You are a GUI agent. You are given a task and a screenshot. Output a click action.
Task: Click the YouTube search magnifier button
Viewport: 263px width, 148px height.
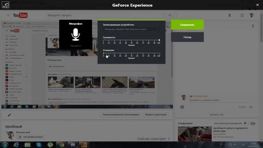click(x=170, y=15)
